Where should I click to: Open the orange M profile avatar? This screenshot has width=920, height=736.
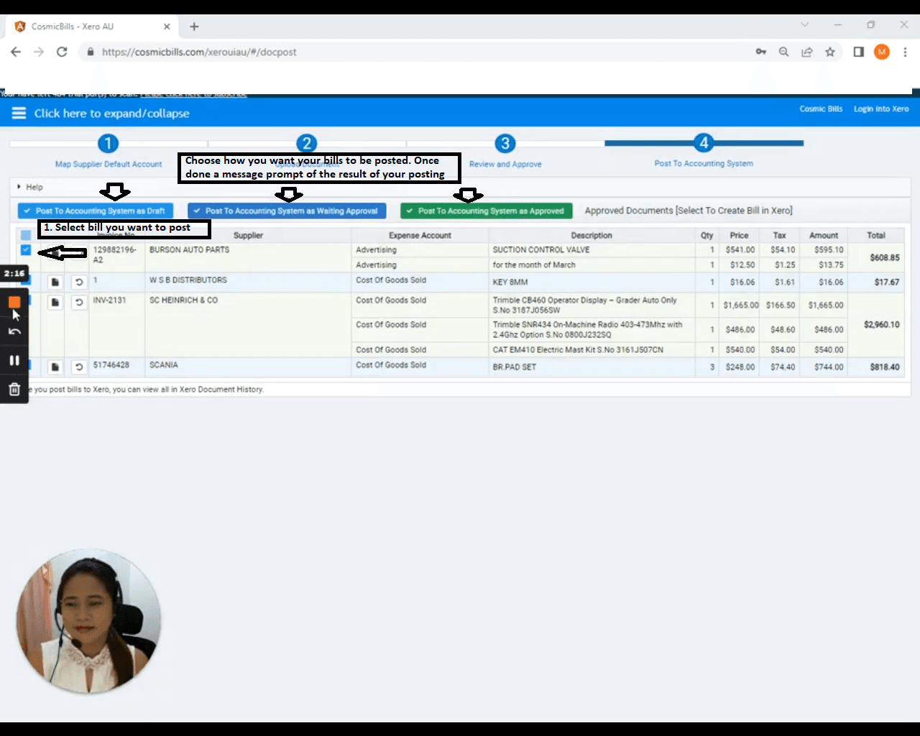[882, 52]
